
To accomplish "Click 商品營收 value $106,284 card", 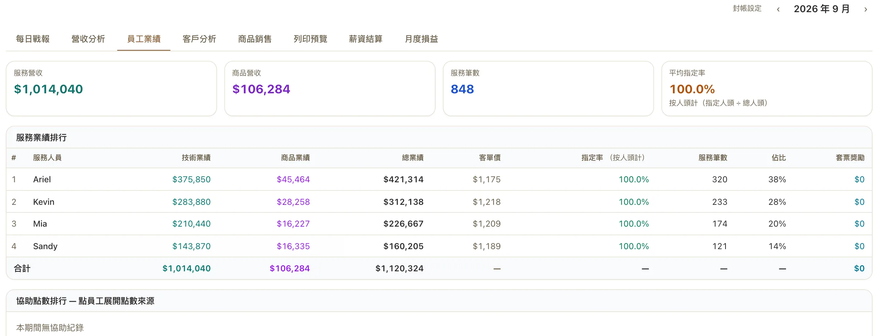I will click(330, 88).
